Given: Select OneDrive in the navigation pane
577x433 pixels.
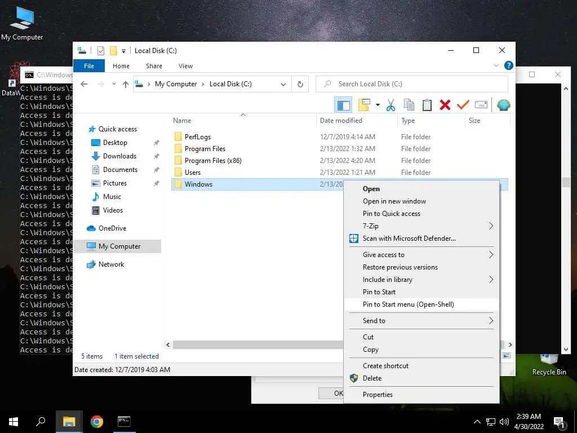Looking at the screenshot, I should 112,228.
